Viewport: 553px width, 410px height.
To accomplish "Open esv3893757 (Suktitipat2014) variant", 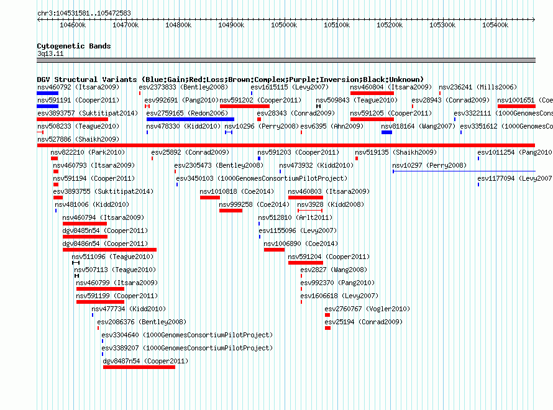I will coord(88,113).
